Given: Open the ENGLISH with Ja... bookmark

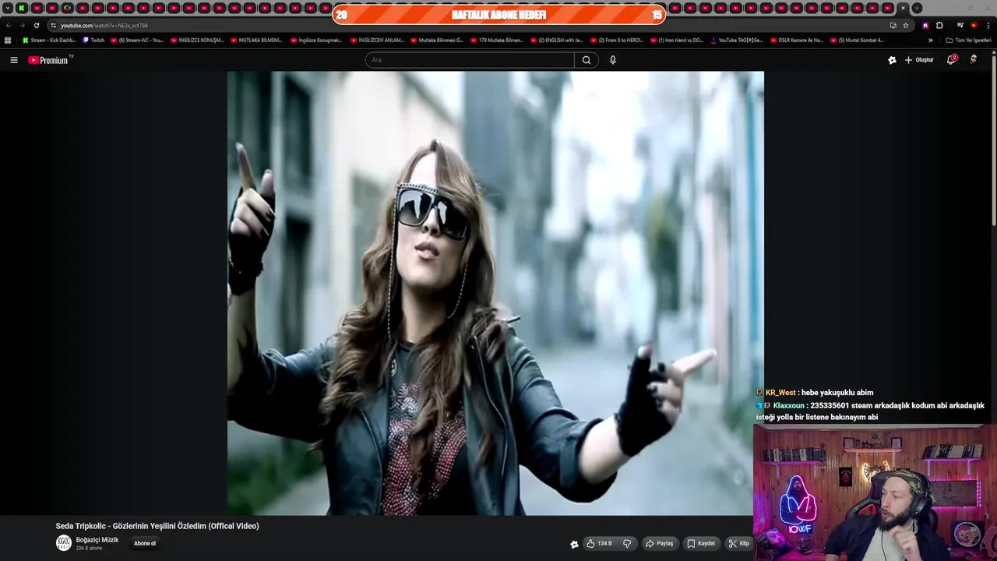Looking at the screenshot, I should (556, 40).
